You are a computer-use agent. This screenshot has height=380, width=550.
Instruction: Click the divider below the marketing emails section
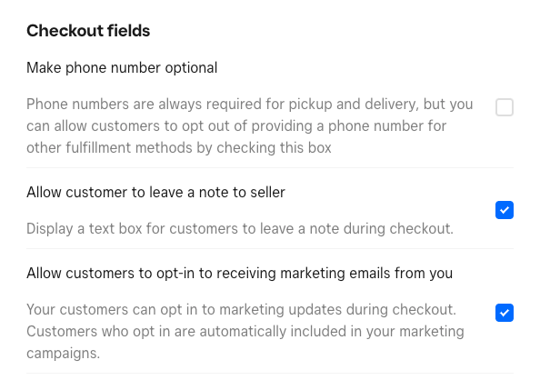click(270, 374)
